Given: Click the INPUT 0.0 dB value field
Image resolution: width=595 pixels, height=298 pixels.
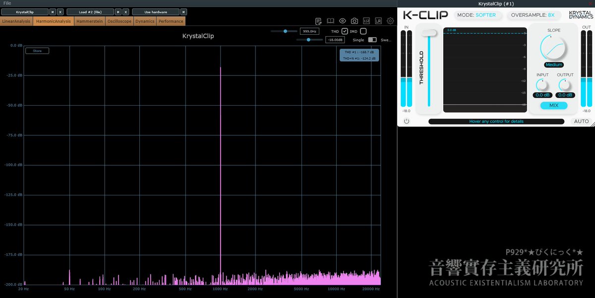Looking at the screenshot, I should coord(542,95).
